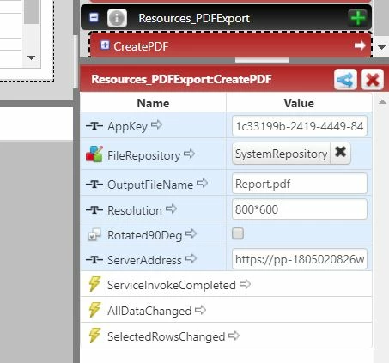Select the Resources_PDFExport entity title

click(x=194, y=19)
